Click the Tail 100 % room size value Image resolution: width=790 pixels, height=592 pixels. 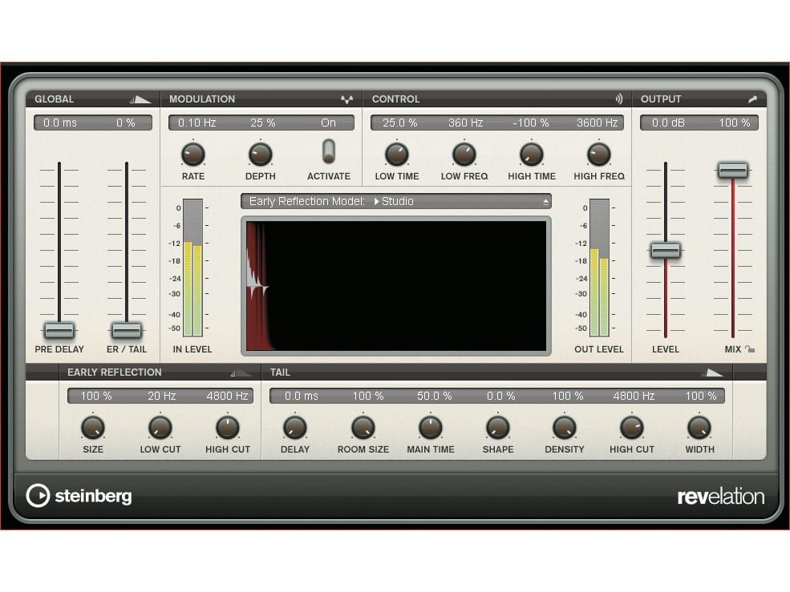pos(368,397)
